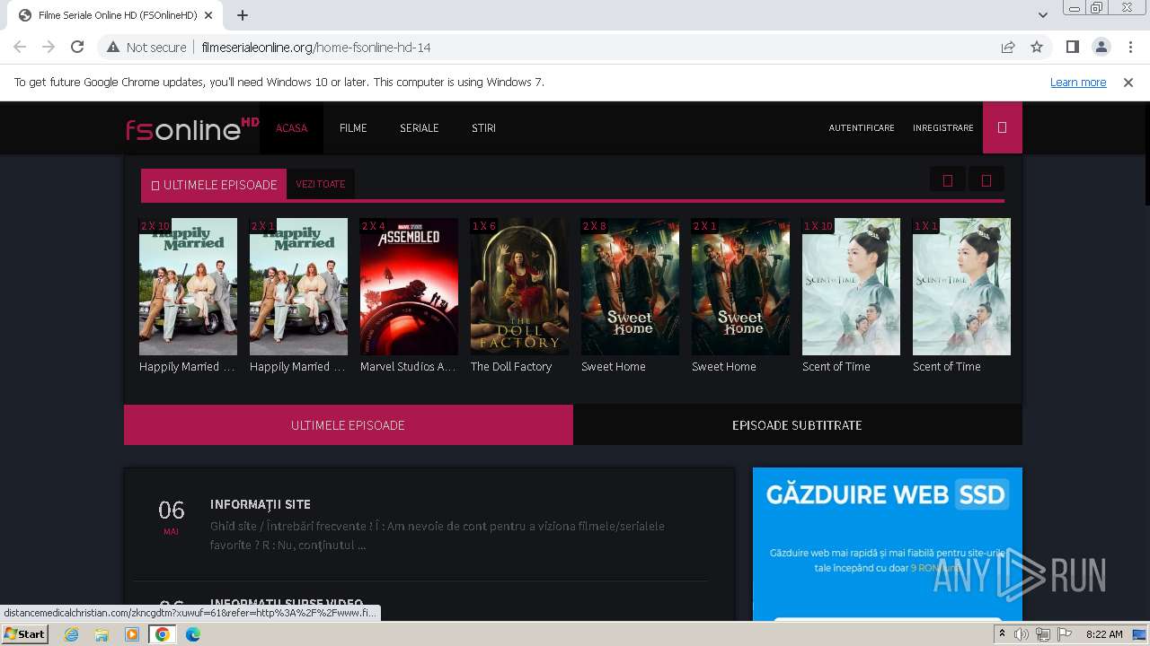Screen dimensions: 1150x646
Task: Open File Explorer from taskbar
Action: click(x=102, y=634)
